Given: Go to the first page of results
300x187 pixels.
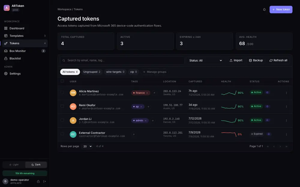Looking at the screenshot, I should point(268,146).
